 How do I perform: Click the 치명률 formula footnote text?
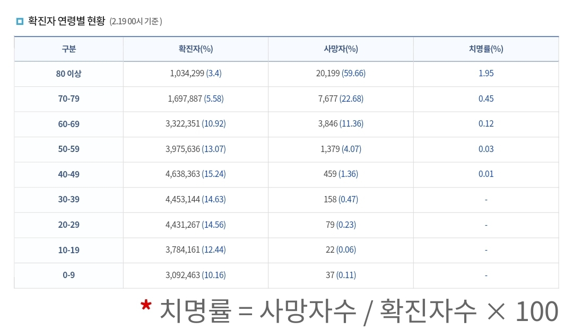pos(349,311)
